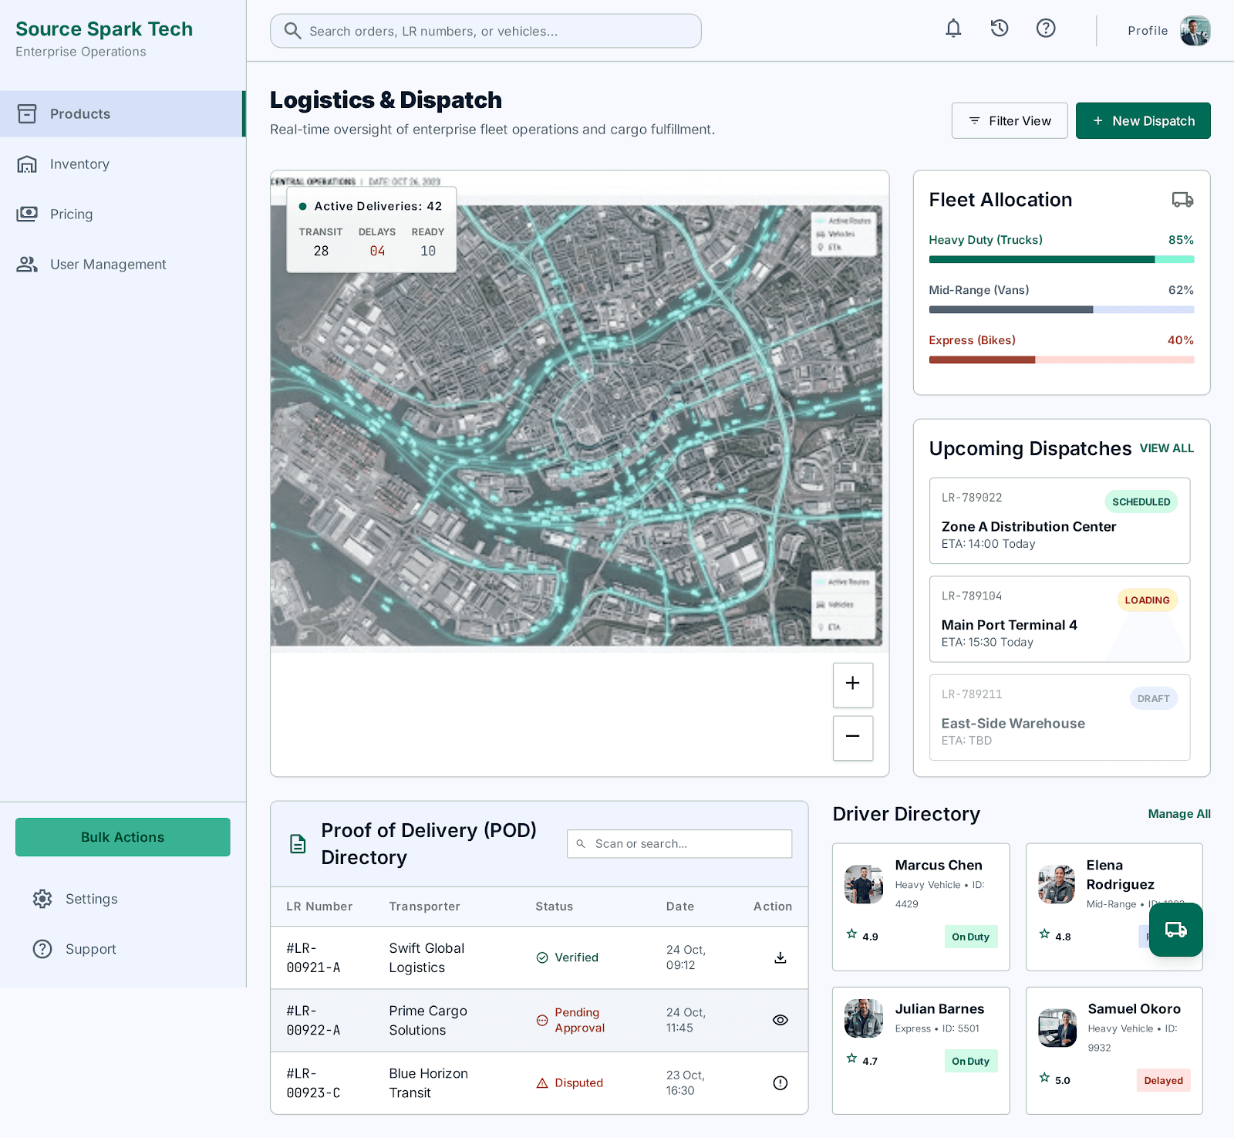Viewport: 1234px width, 1138px height.
Task: Open Pricing in sidebar
Action: [x=123, y=214]
